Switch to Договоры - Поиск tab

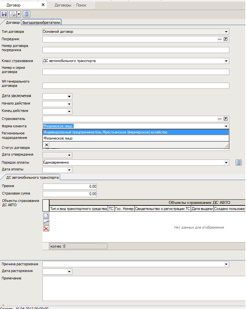70,5
